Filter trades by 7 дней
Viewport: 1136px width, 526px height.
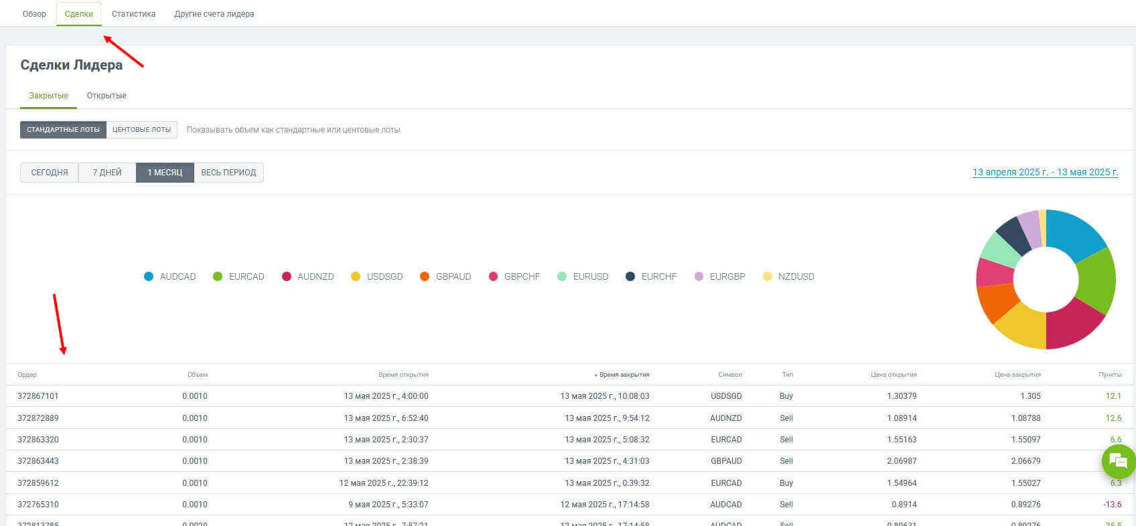point(107,173)
